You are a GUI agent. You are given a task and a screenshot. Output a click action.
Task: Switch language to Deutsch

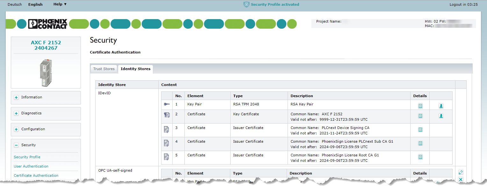(15, 4)
